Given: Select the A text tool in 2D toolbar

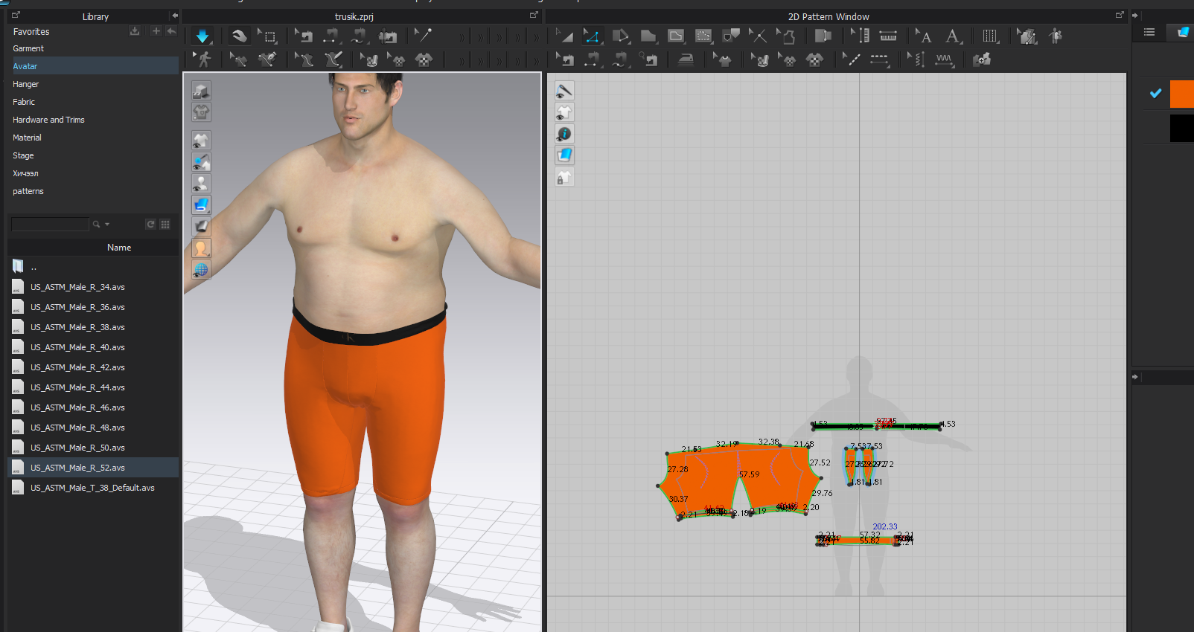Looking at the screenshot, I should [x=924, y=36].
